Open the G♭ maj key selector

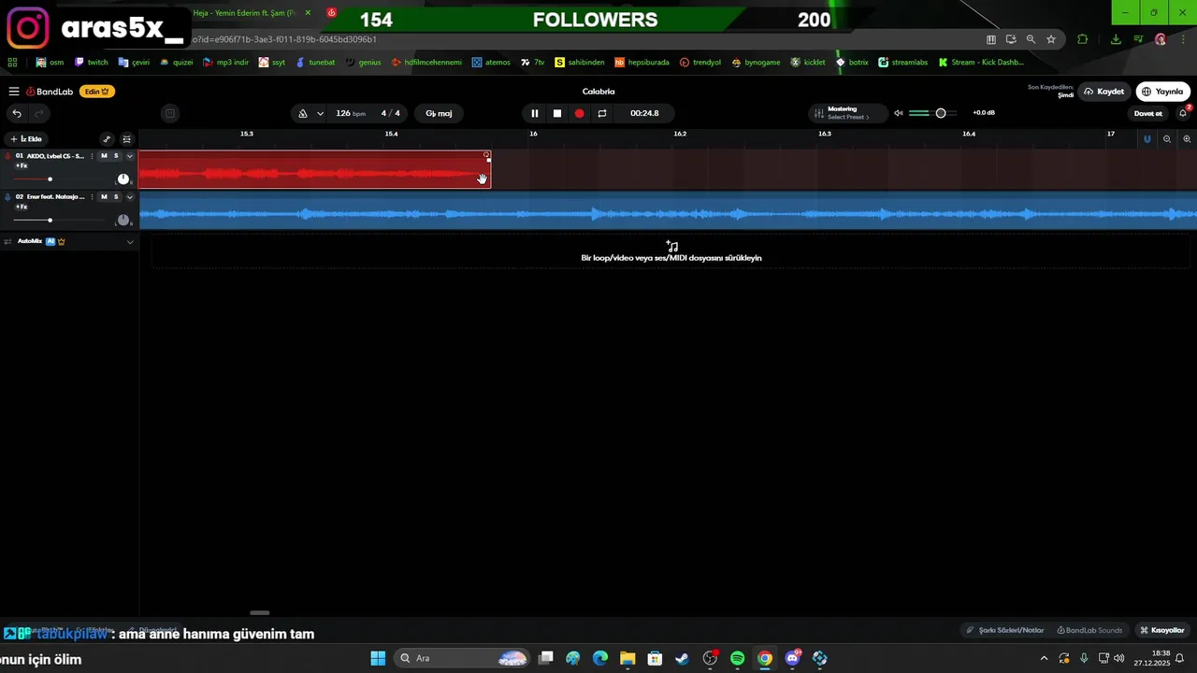coord(439,113)
